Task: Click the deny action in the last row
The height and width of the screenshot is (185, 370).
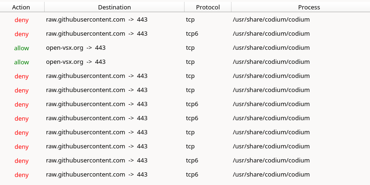Action: [22, 175]
